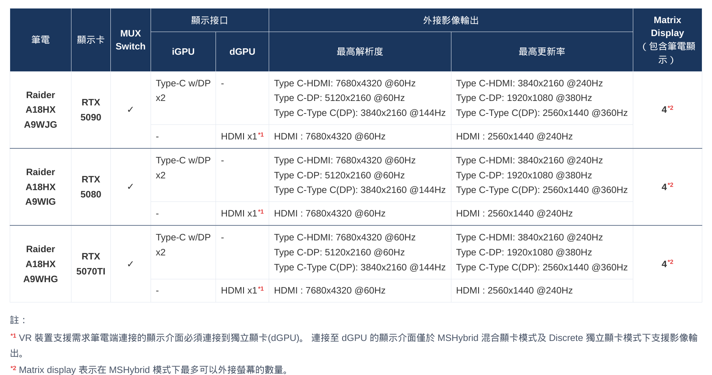Select Type-C w/DP x2 for A9WIG

(x=183, y=168)
